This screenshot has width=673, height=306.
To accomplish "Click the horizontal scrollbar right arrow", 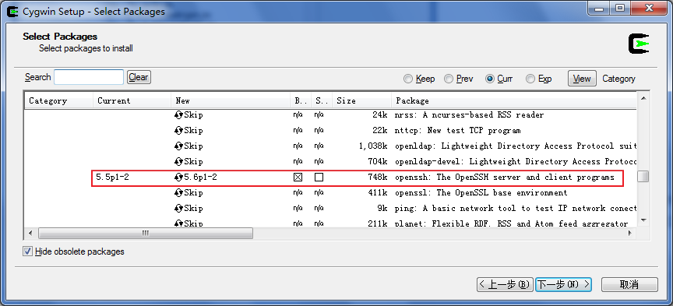I will (x=630, y=234).
